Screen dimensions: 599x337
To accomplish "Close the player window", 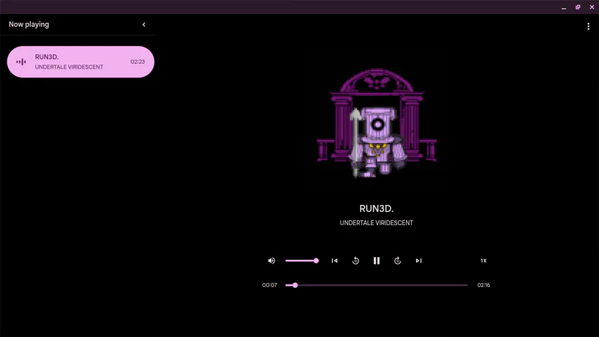I will tap(592, 7).
